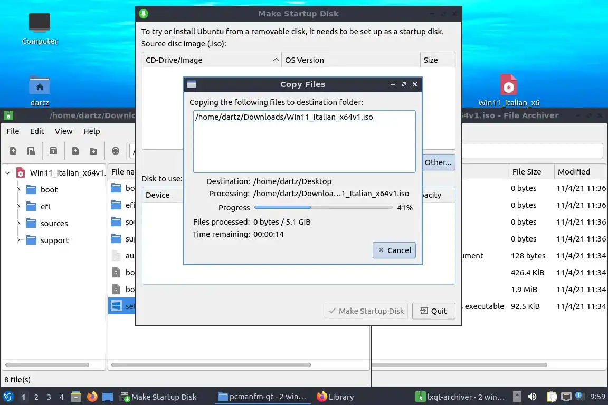
Task: Click the copy progress bar at 41%
Action: tap(324, 207)
